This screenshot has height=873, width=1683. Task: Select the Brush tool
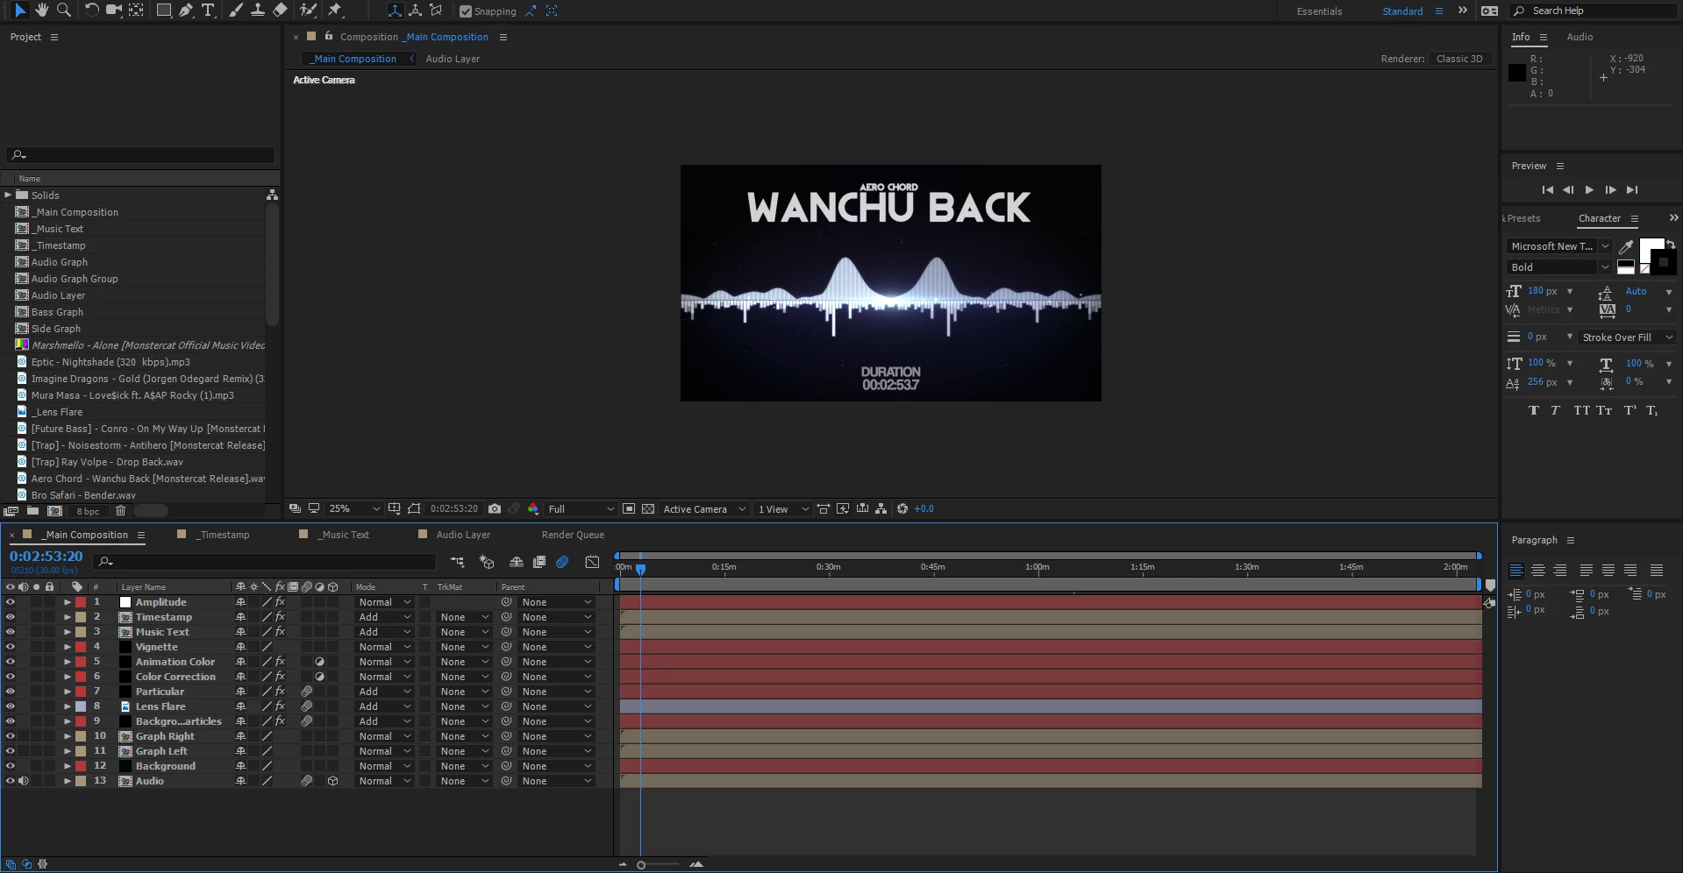[x=236, y=11]
